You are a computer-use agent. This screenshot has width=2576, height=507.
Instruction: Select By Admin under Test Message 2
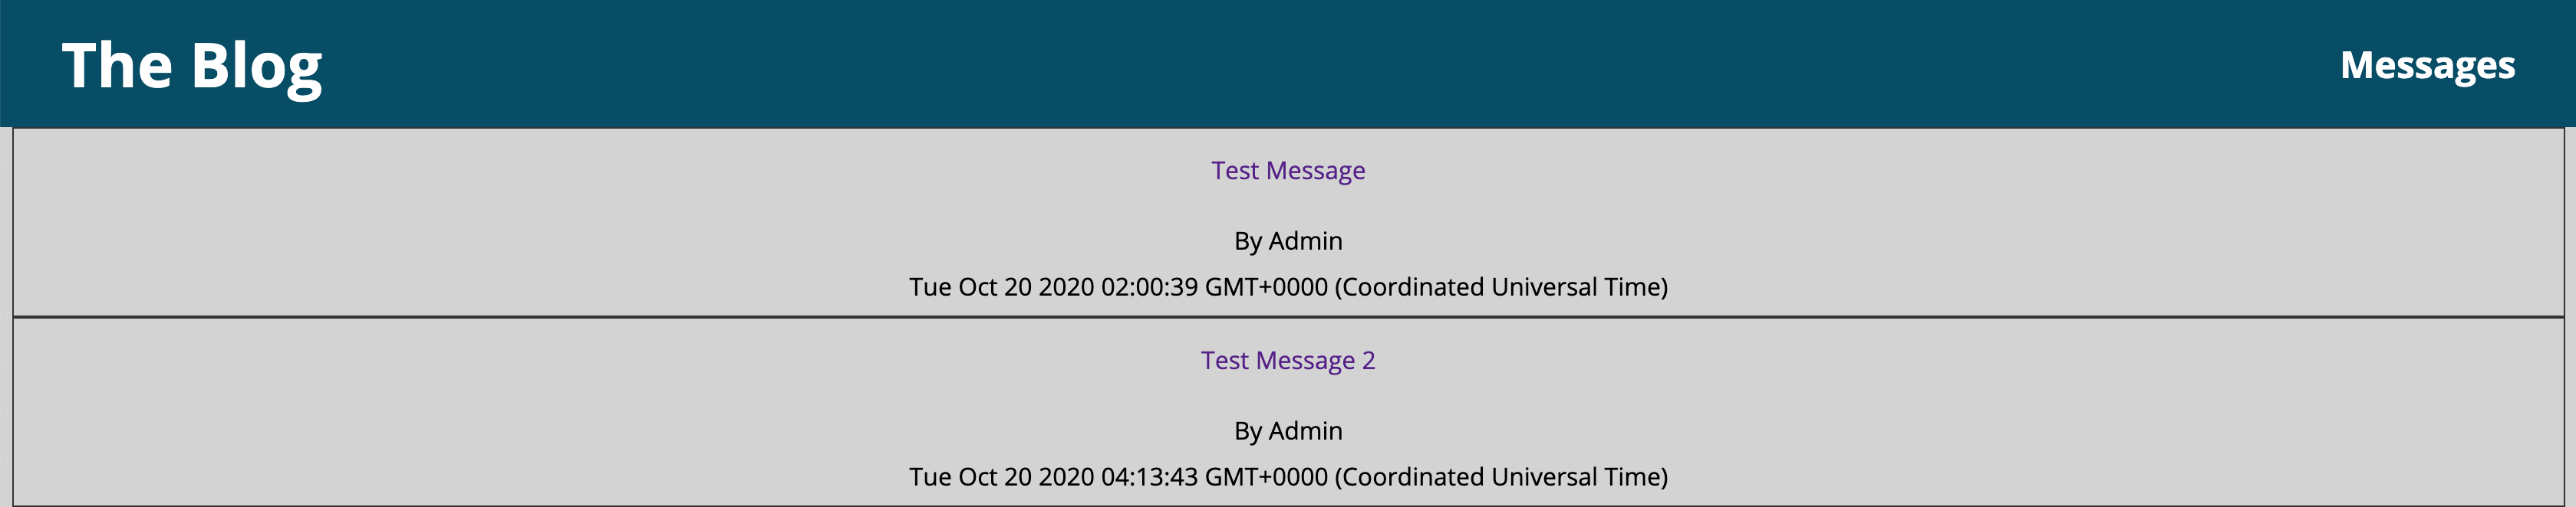[1288, 430]
